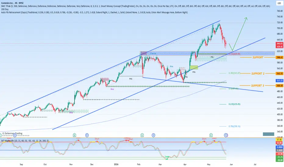Click the orange 598.43 price label
Image resolution: width=284 pixels, height=167 pixels.
[279, 57]
